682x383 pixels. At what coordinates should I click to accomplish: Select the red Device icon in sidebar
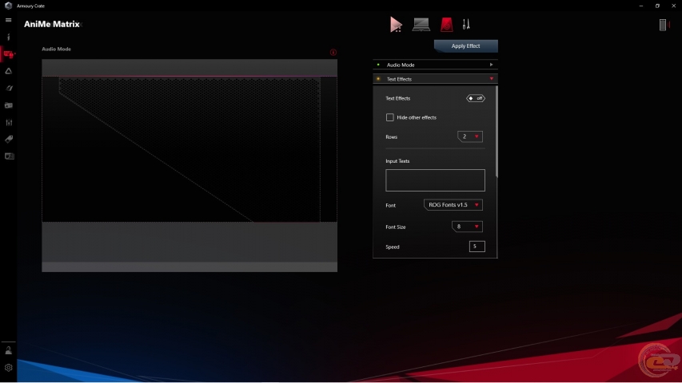tap(9, 54)
